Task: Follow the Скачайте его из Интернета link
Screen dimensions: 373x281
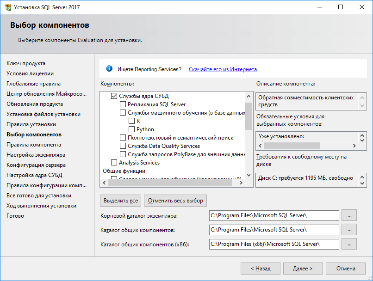Action: pyautogui.click(x=223, y=69)
